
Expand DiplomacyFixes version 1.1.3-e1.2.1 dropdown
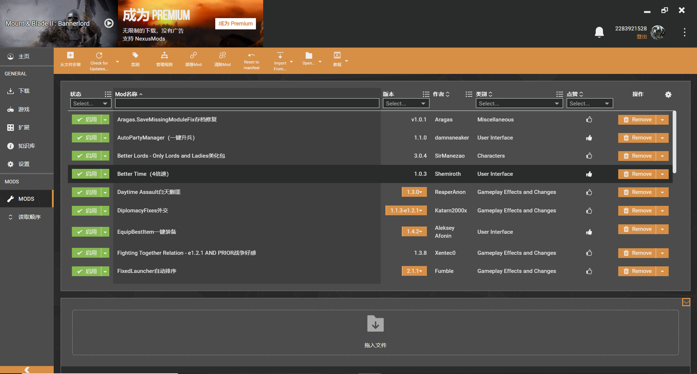pyautogui.click(x=406, y=211)
